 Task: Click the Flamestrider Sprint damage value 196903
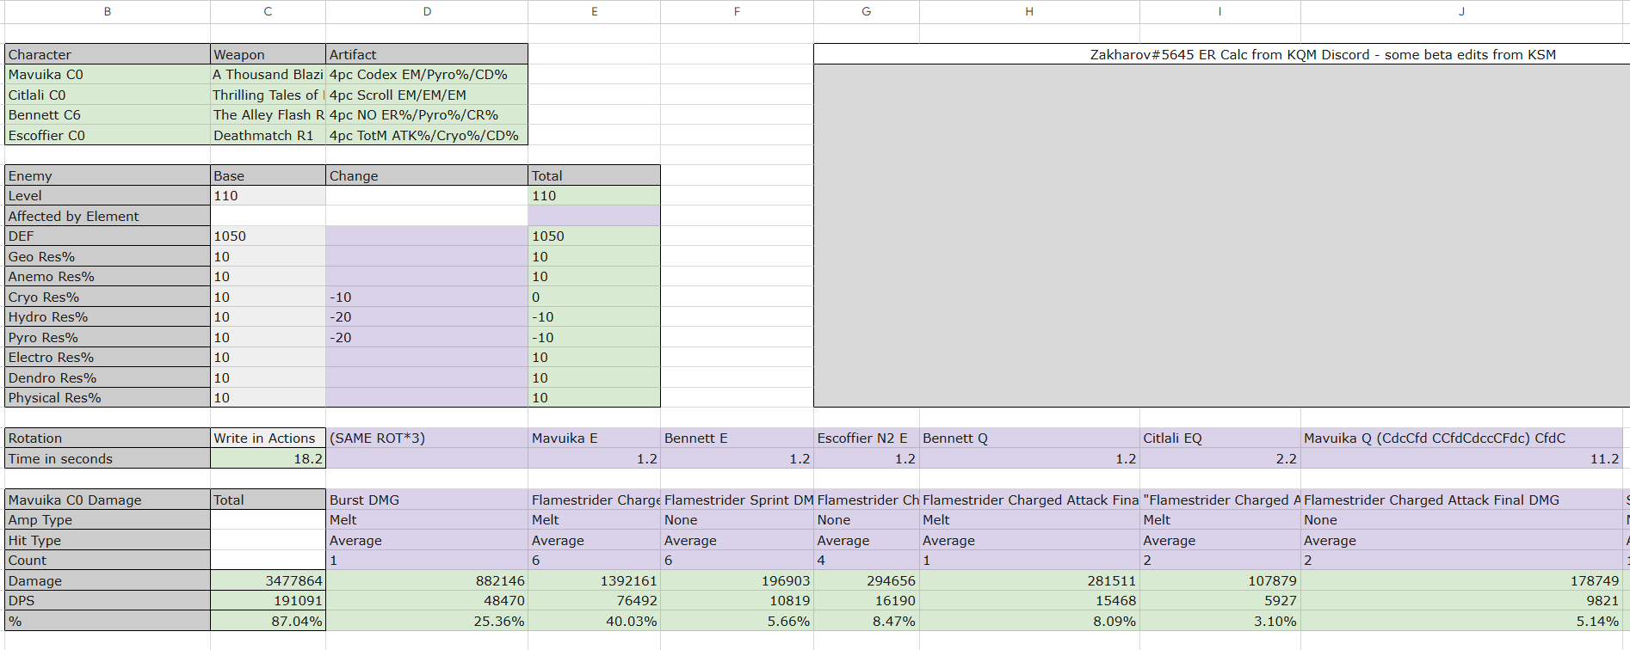click(x=737, y=580)
